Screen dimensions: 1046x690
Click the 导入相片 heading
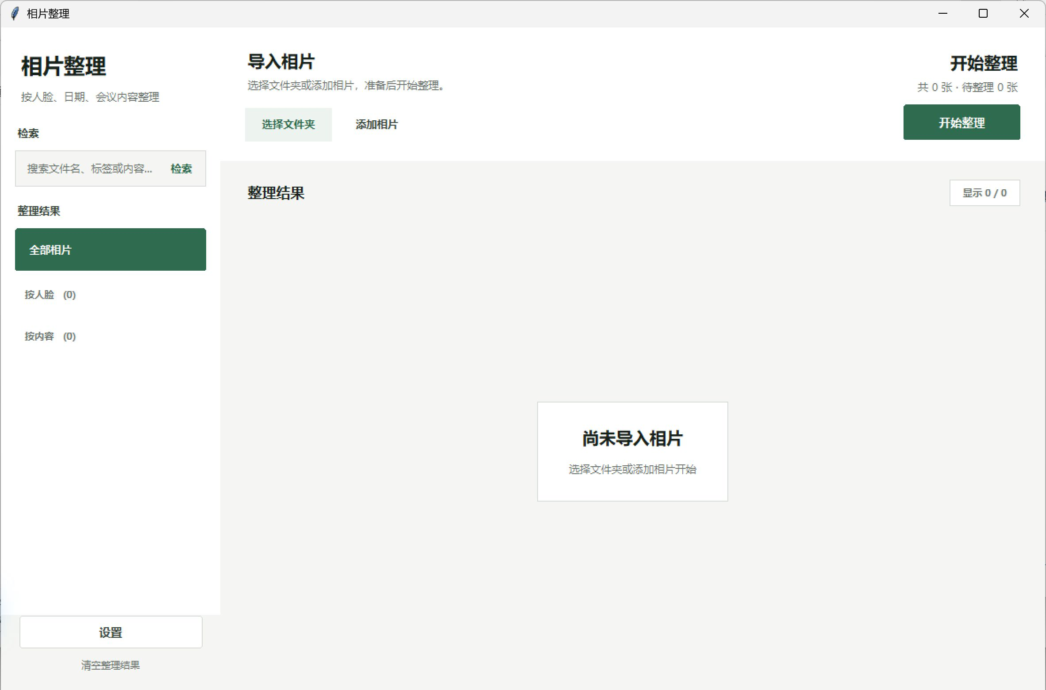[281, 62]
